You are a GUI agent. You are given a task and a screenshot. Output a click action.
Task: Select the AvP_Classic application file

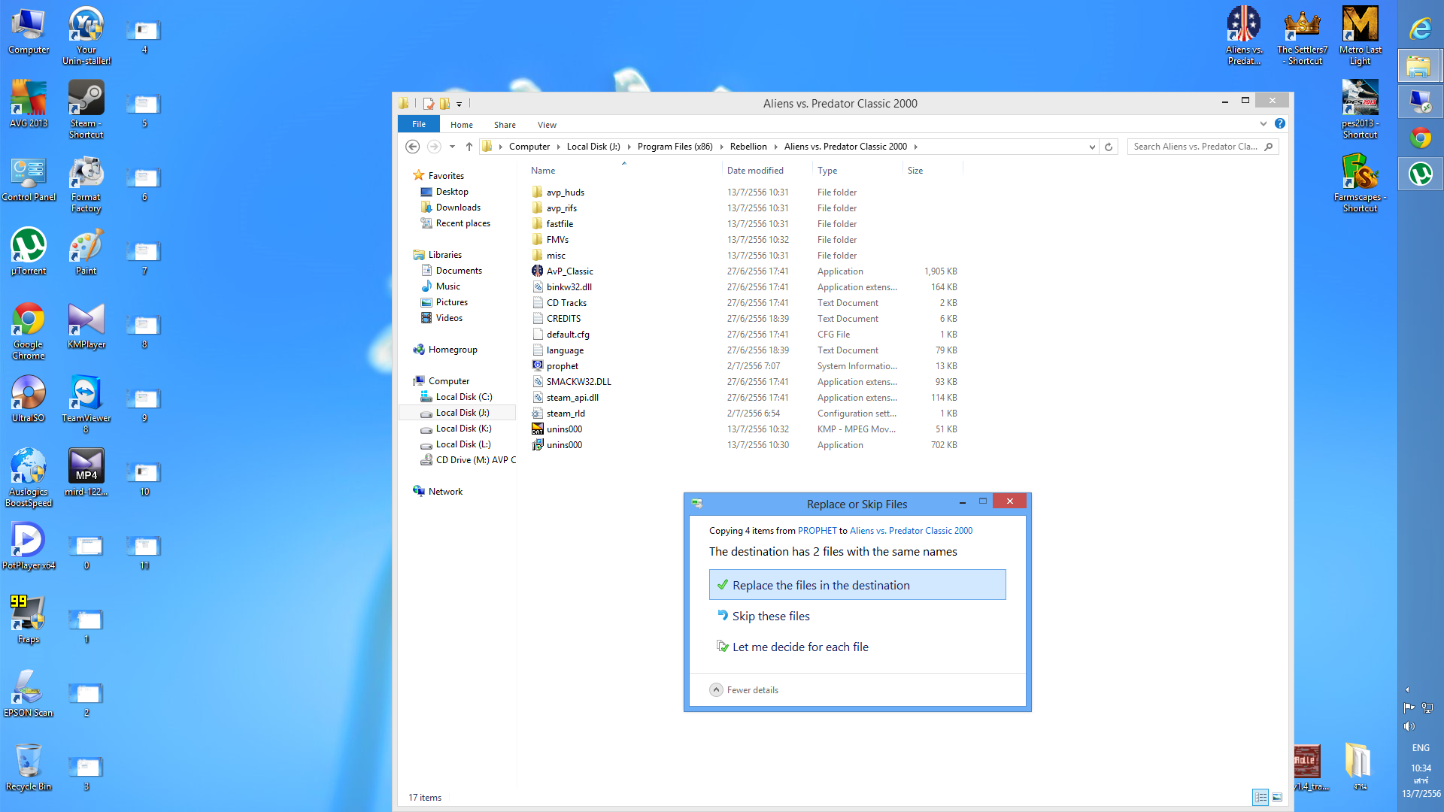pyautogui.click(x=569, y=271)
